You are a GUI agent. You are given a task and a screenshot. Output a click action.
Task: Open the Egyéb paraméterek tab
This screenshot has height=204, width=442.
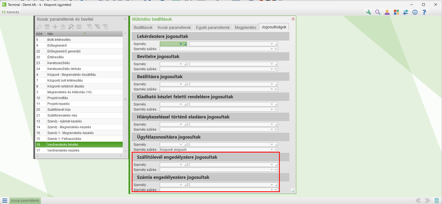pyautogui.click(x=213, y=28)
